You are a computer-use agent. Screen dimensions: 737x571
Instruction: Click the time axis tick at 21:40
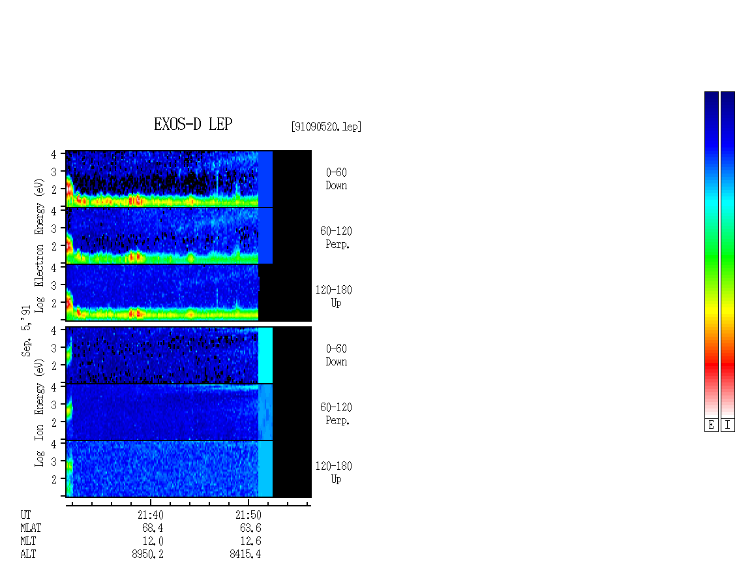(151, 502)
